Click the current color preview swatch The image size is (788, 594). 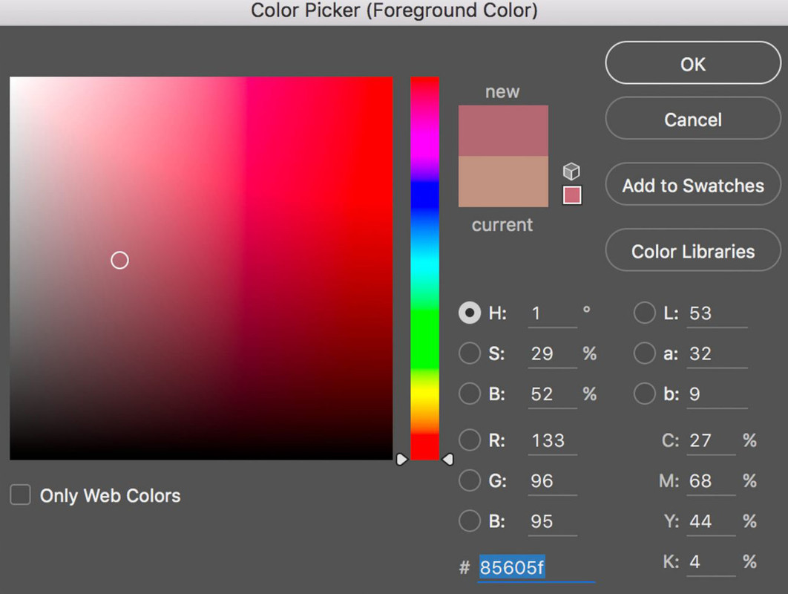coord(503,181)
